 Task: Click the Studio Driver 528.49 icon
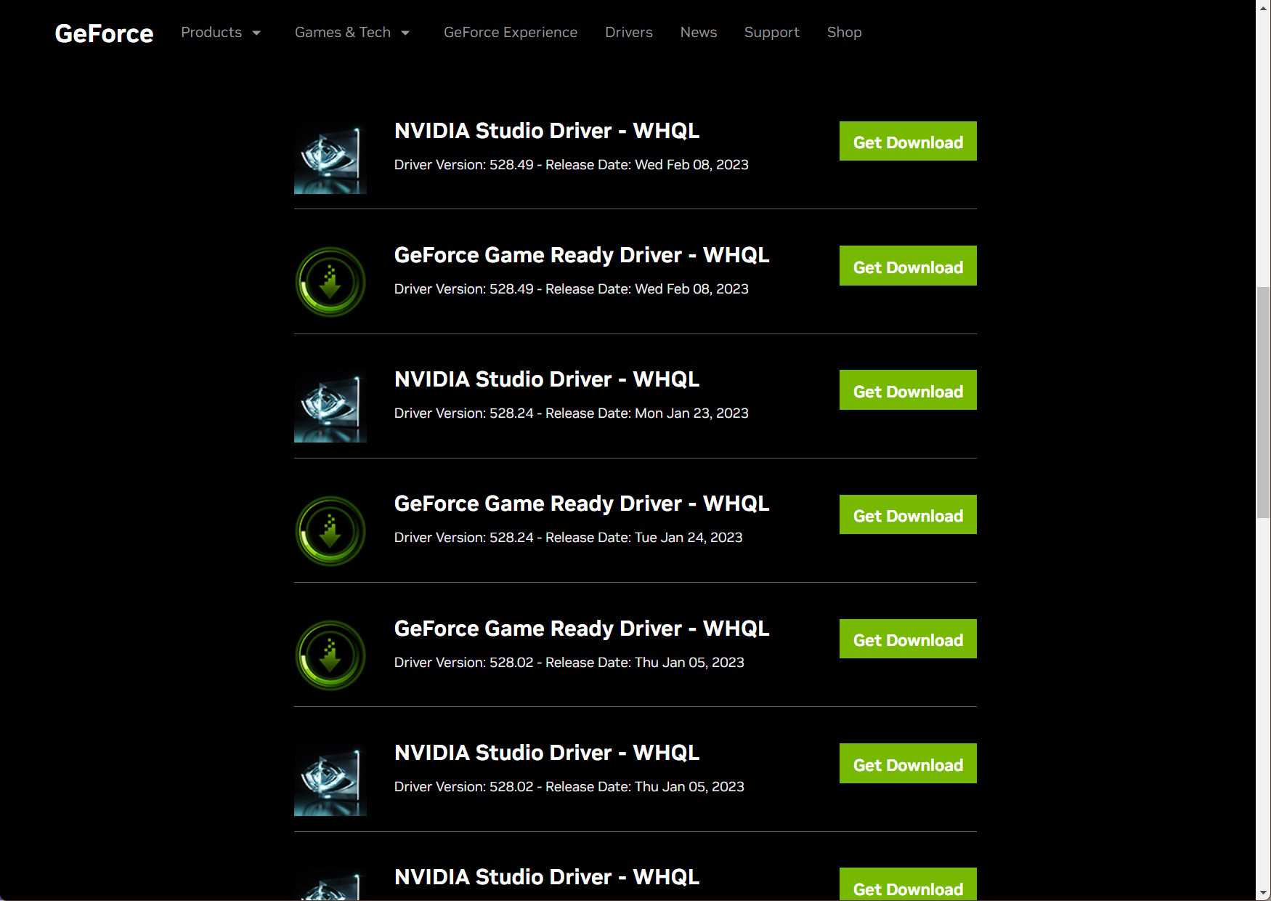pos(330,158)
